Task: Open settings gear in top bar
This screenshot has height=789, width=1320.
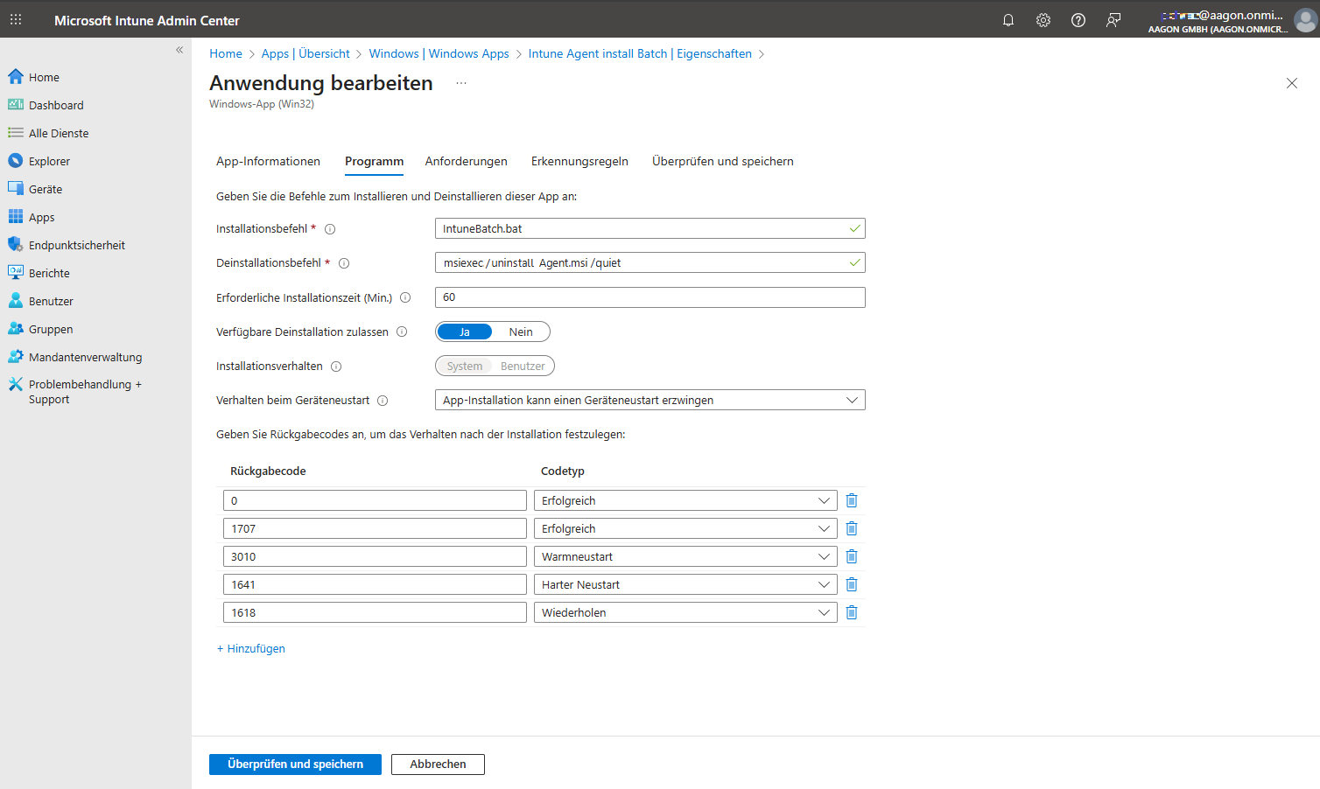Action: click(1043, 20)
